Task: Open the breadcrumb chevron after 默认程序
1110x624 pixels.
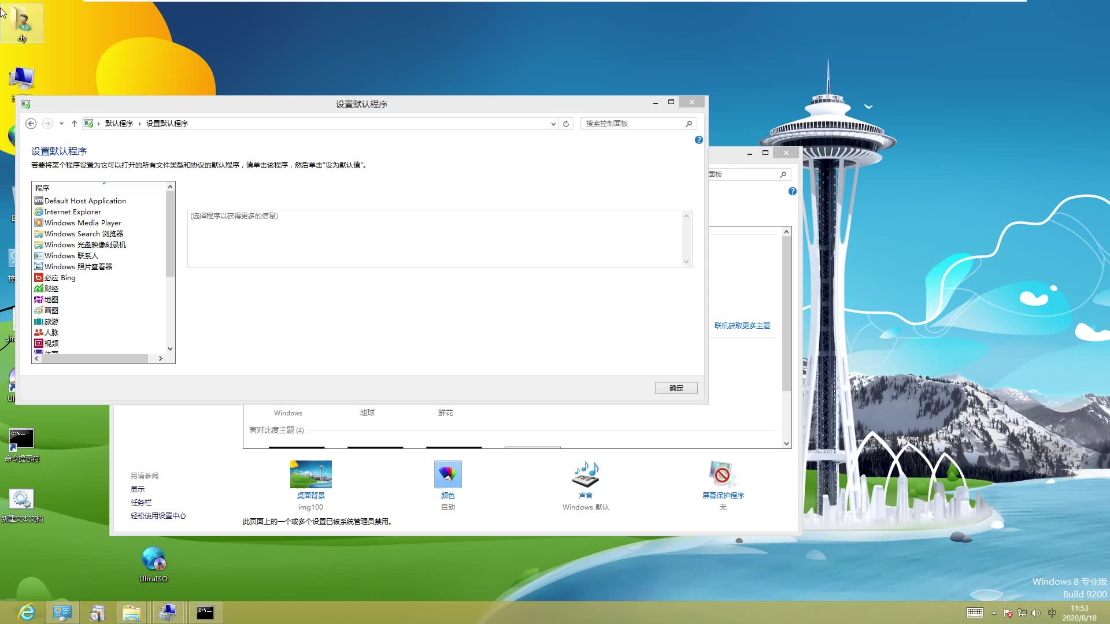Action: click(x=139, y=123)
